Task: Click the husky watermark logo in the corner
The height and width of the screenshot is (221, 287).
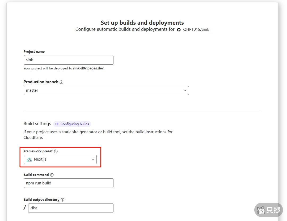Action: [x=261, y=210]
